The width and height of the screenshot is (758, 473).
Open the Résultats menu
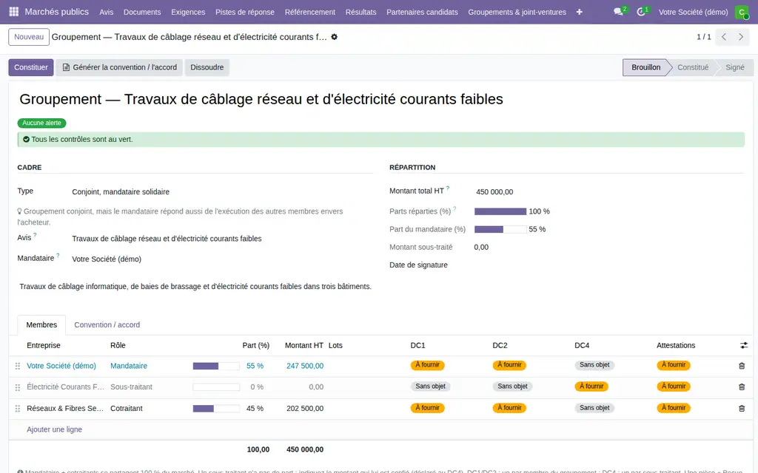coord(360,12)
